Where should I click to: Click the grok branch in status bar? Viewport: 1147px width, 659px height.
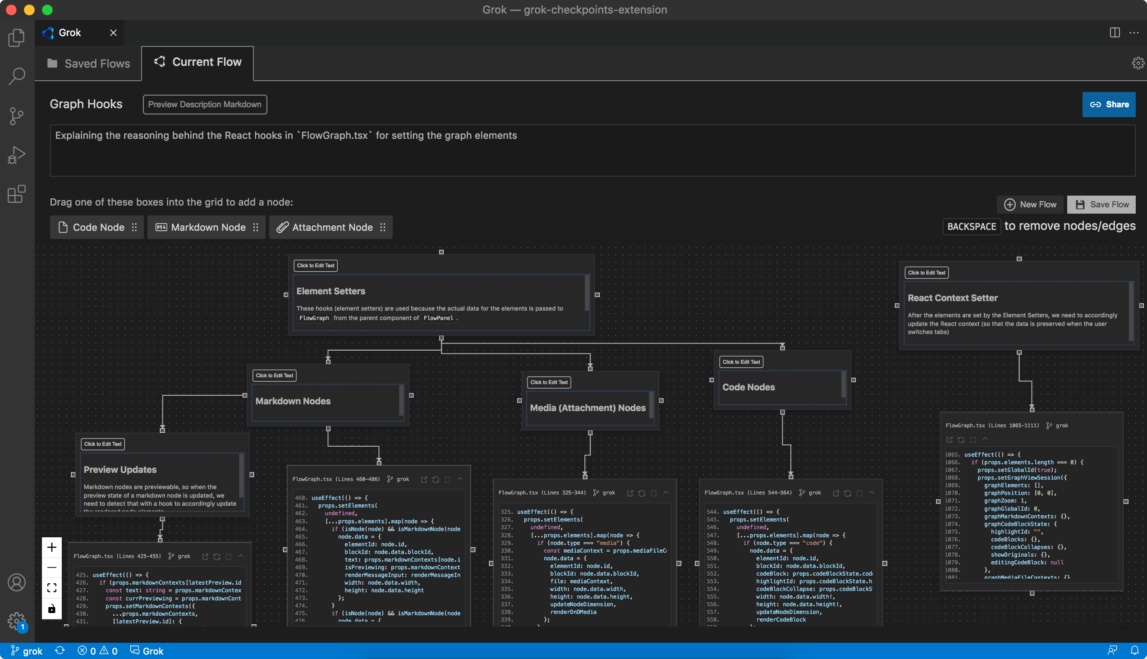point(26,651)
